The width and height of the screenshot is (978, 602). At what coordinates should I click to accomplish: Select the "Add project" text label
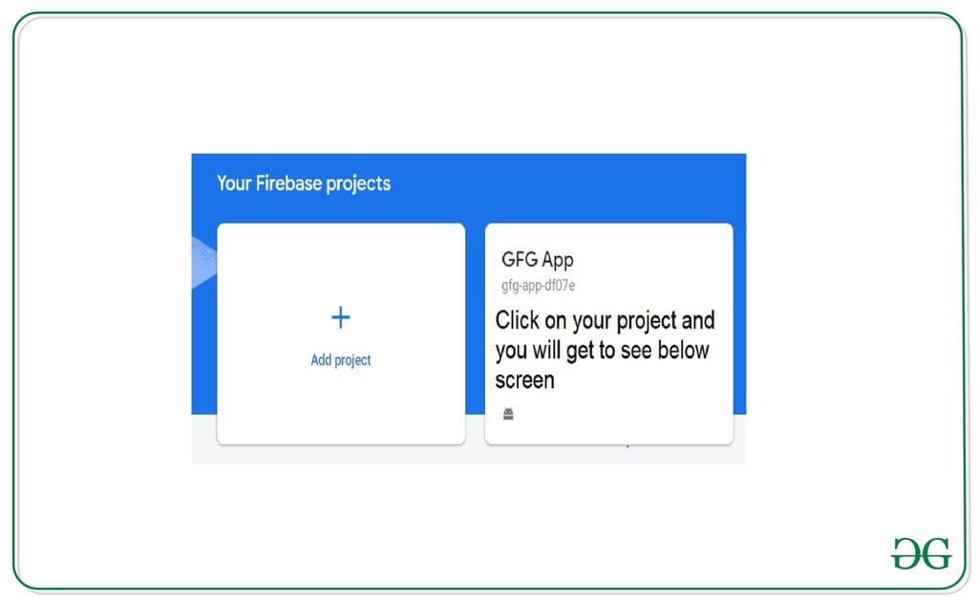pyautogui.click(x=341, y=360)
